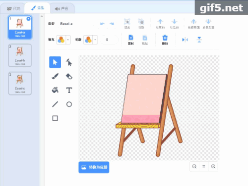Open the Outline color dropdown arrow
Screen dimensions: 248x186
click(x=95, y=40)
